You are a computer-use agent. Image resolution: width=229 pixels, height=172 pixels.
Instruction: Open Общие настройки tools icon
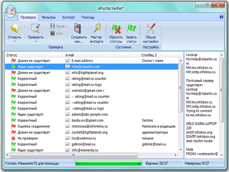[x=151, y=29]
